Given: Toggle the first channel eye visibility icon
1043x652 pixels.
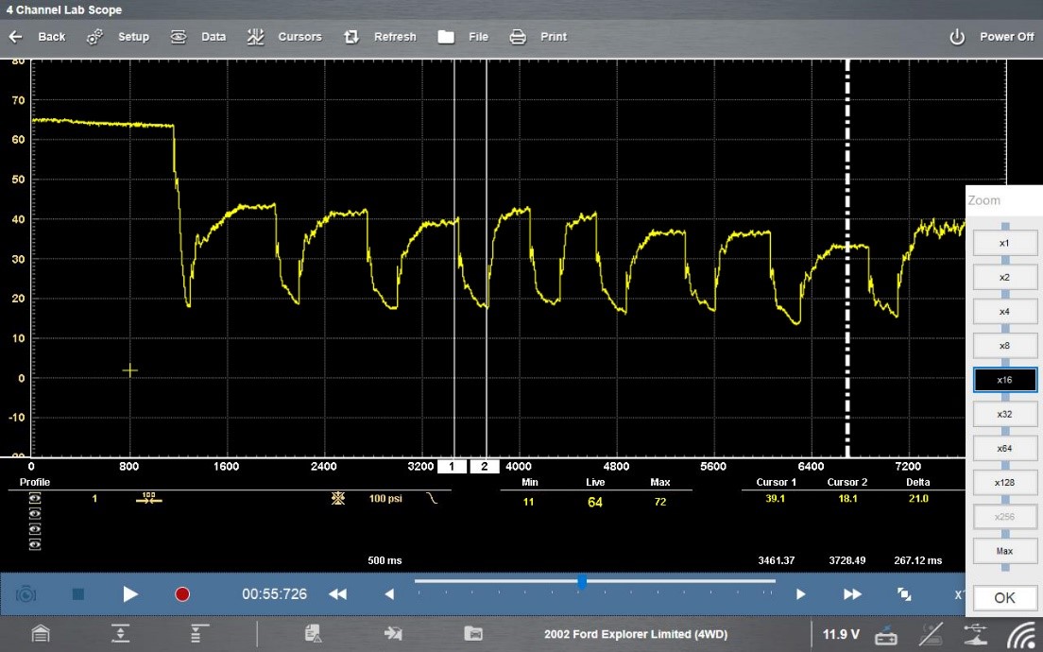Looking at the screenshot, I should pos(35,498).
